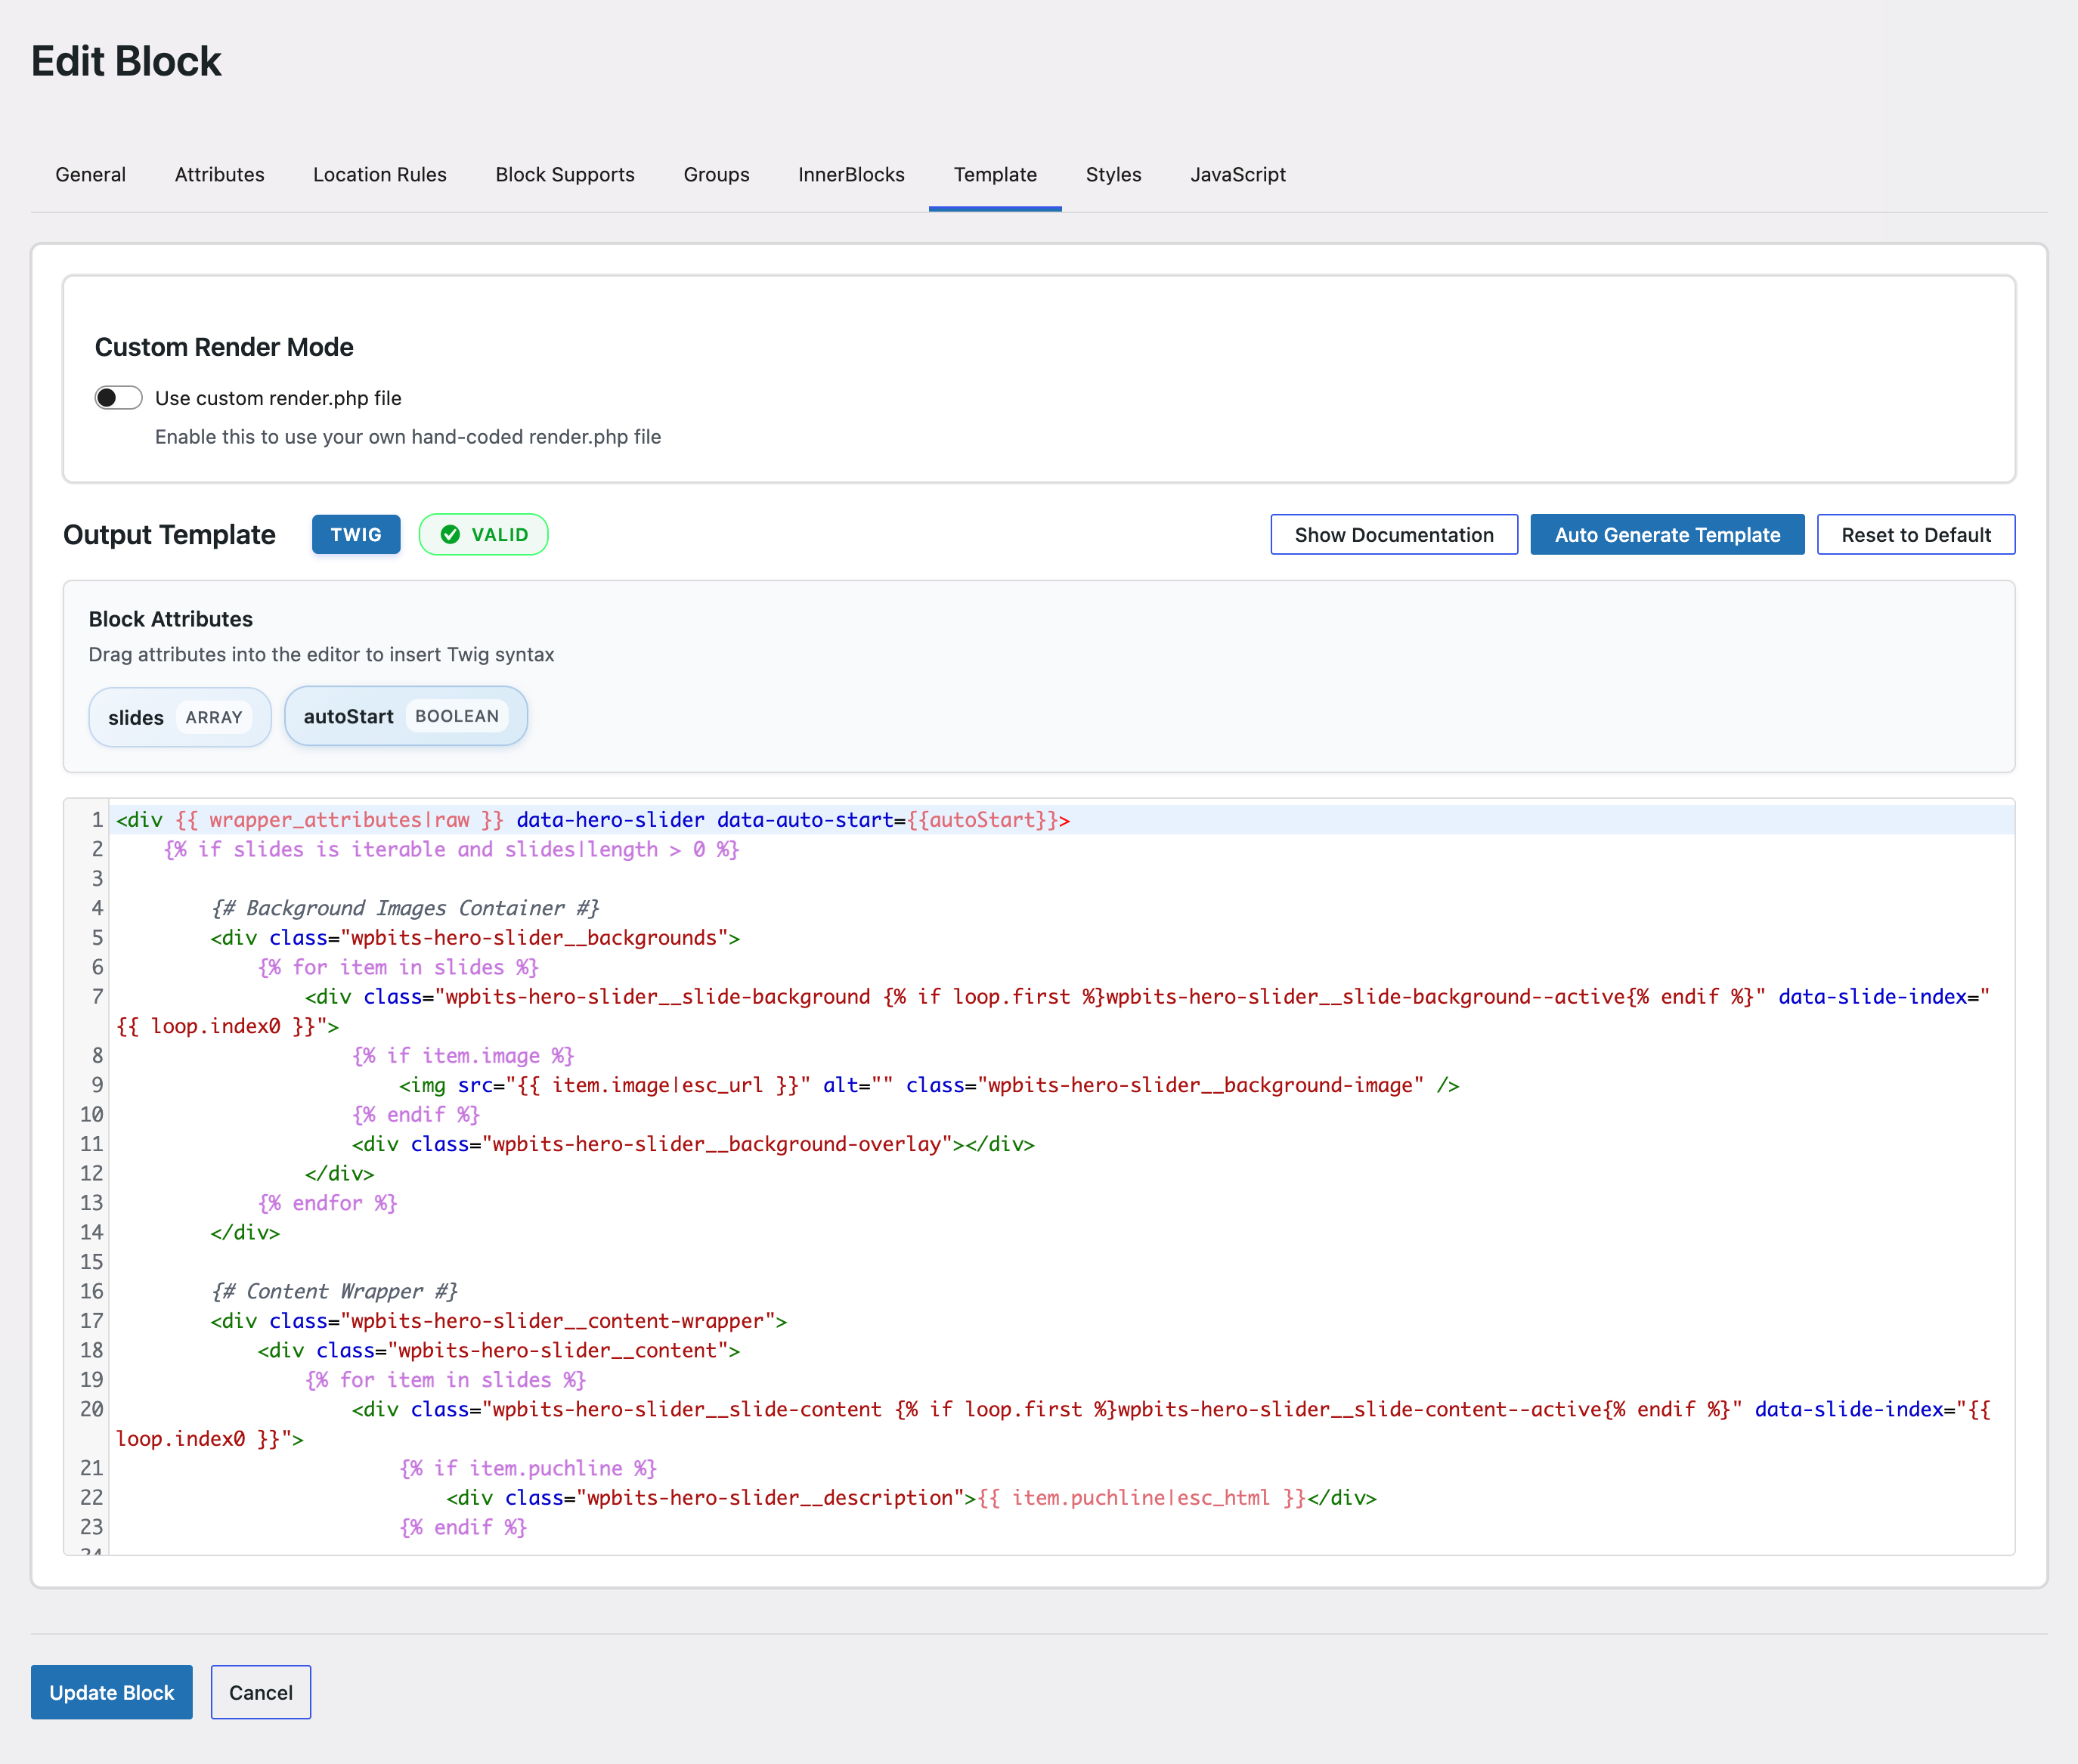The width and height of the screenshot is (2078, 1764).
Task: Click the 'Enable this to use your own' help text
Action: point(408,437)
